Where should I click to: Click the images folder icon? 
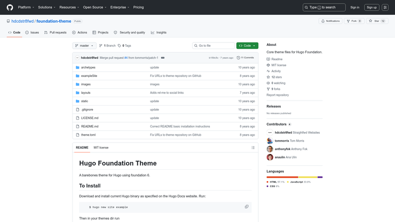click(78, 84)
